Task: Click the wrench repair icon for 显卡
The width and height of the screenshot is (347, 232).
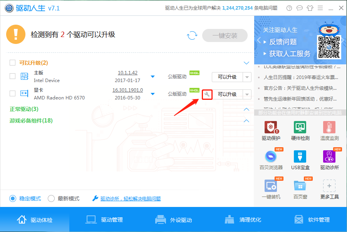Action: click(207, 94)
